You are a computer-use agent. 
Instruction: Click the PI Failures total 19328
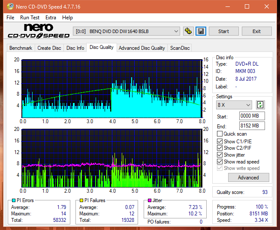tap(128, 220)
